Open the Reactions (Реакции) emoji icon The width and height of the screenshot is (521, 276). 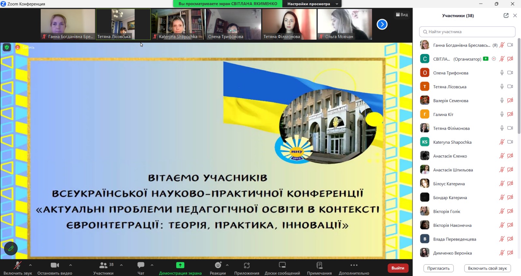point(218,265)
